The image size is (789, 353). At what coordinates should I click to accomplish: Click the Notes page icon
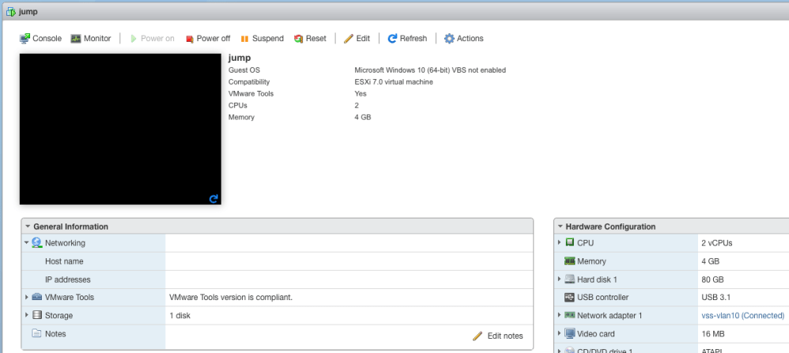click(36, 333)
